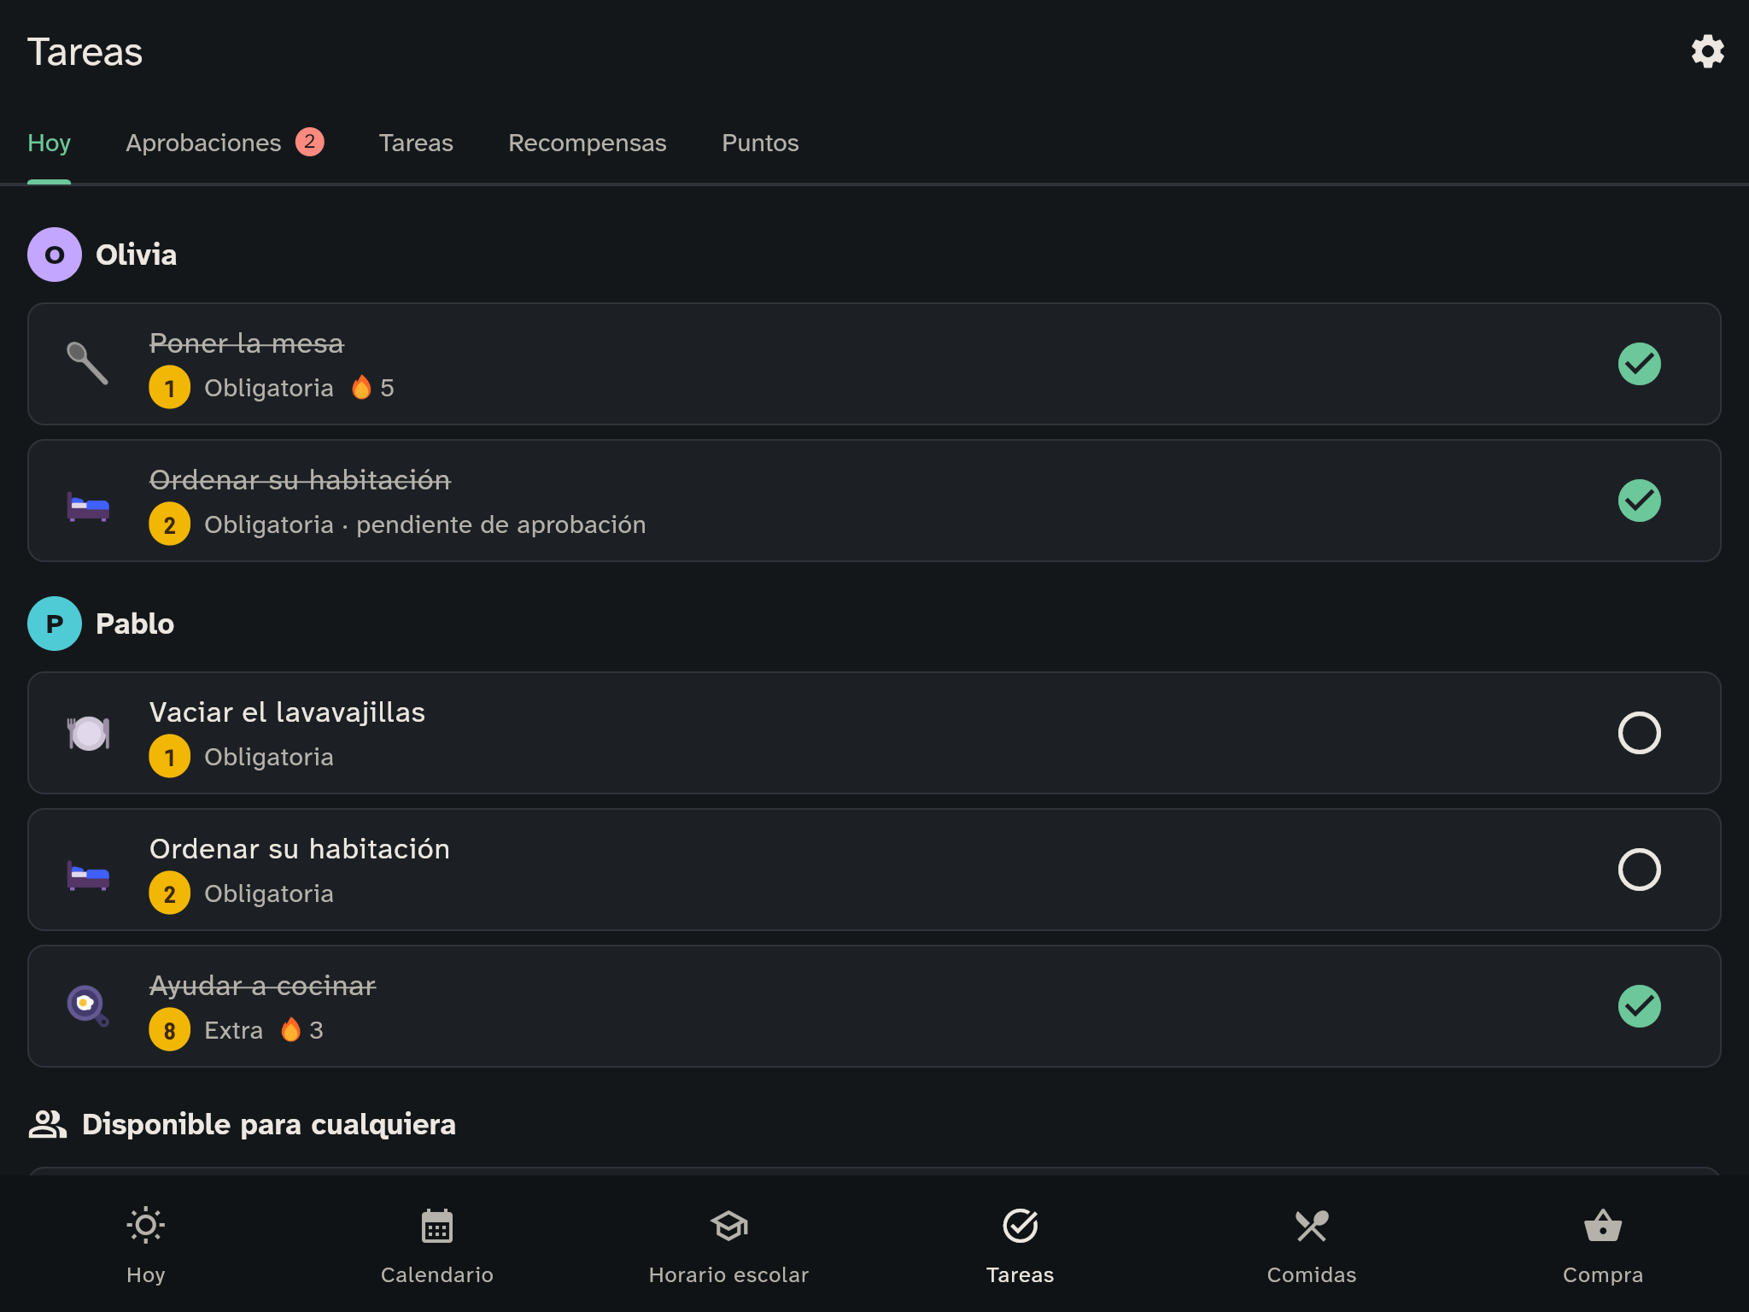Screen dimensions: 1749x1312
Task: Click the Vaciar el lavavajillas task title
Action: (287, 712)
